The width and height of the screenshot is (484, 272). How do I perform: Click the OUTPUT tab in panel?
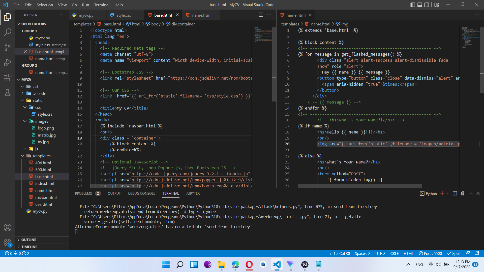115,193
